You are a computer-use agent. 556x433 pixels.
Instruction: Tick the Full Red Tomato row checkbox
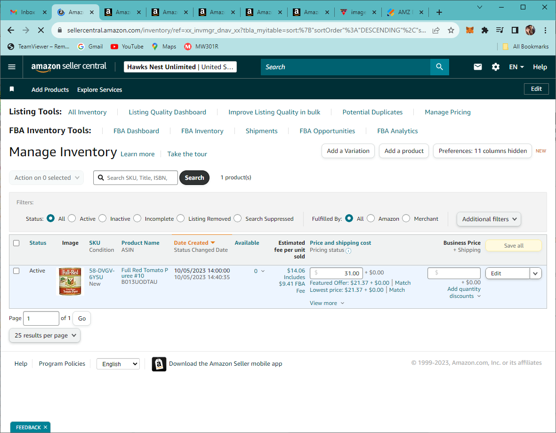pos(16,271)
